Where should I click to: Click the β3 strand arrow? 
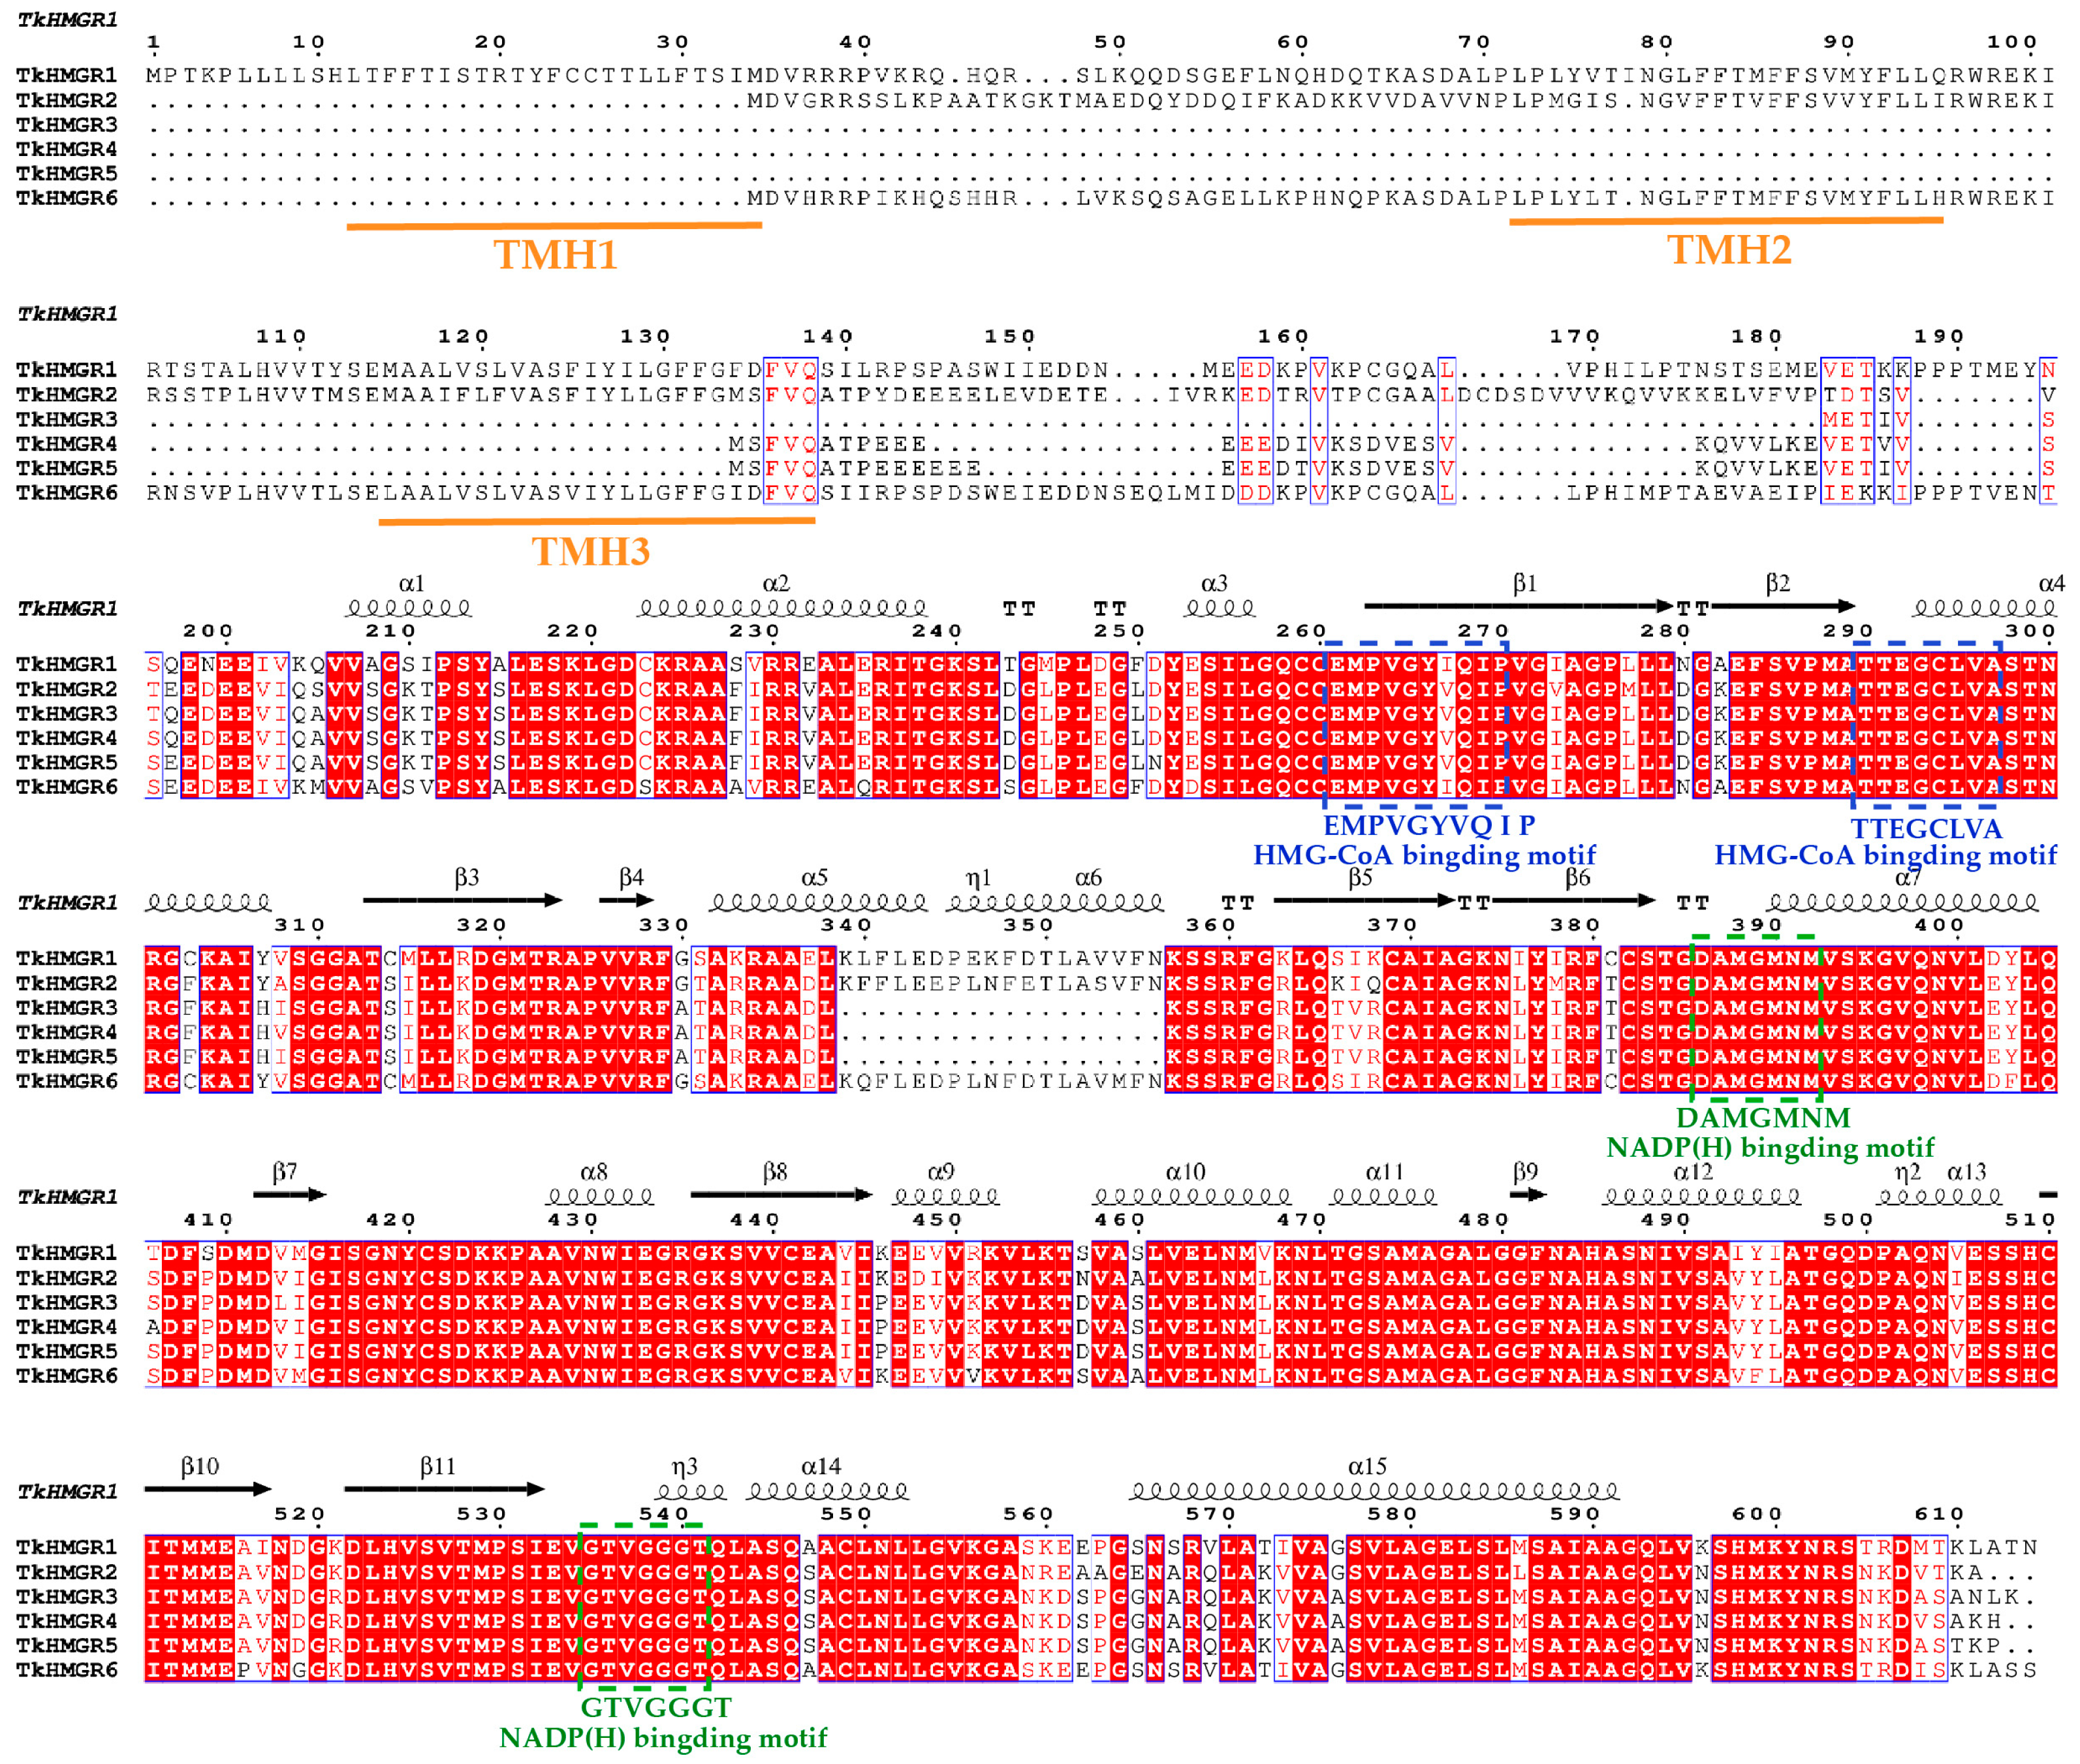(462, 900)
